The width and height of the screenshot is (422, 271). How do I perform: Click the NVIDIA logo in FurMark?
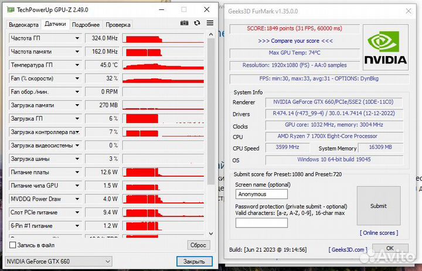tap(386, 47)
